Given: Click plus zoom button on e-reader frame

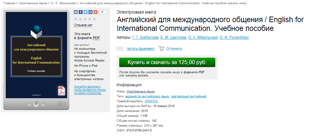Looking at the screenshot, I should tap(64, 104).
